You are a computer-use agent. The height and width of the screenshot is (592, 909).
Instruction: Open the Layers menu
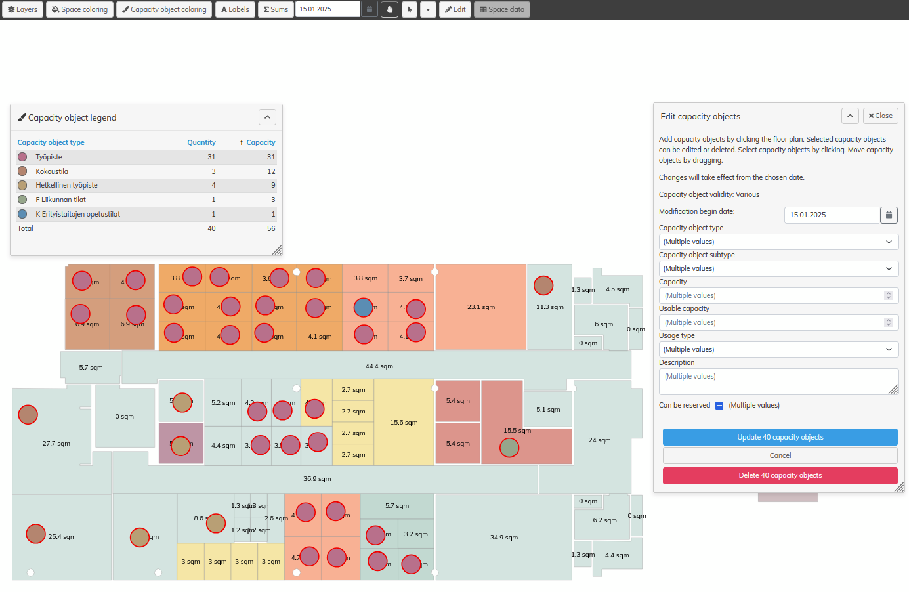[22, 9]
